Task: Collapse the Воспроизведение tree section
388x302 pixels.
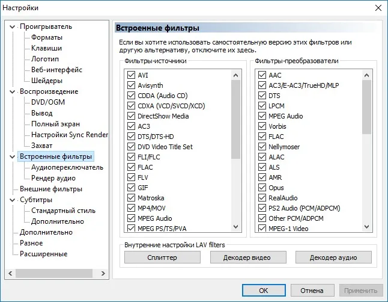Action: [x=12, y=91]
